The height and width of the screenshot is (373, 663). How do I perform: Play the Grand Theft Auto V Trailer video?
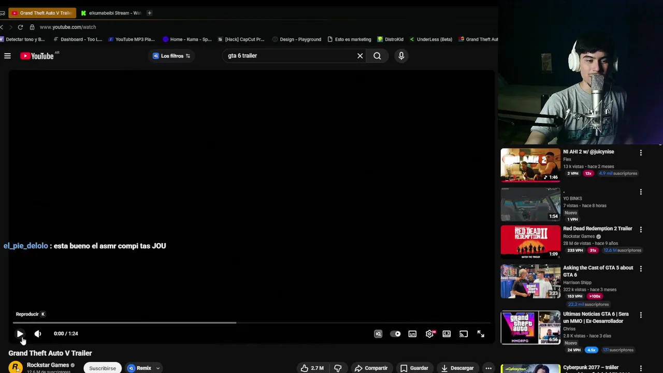[x=20, y=334]
